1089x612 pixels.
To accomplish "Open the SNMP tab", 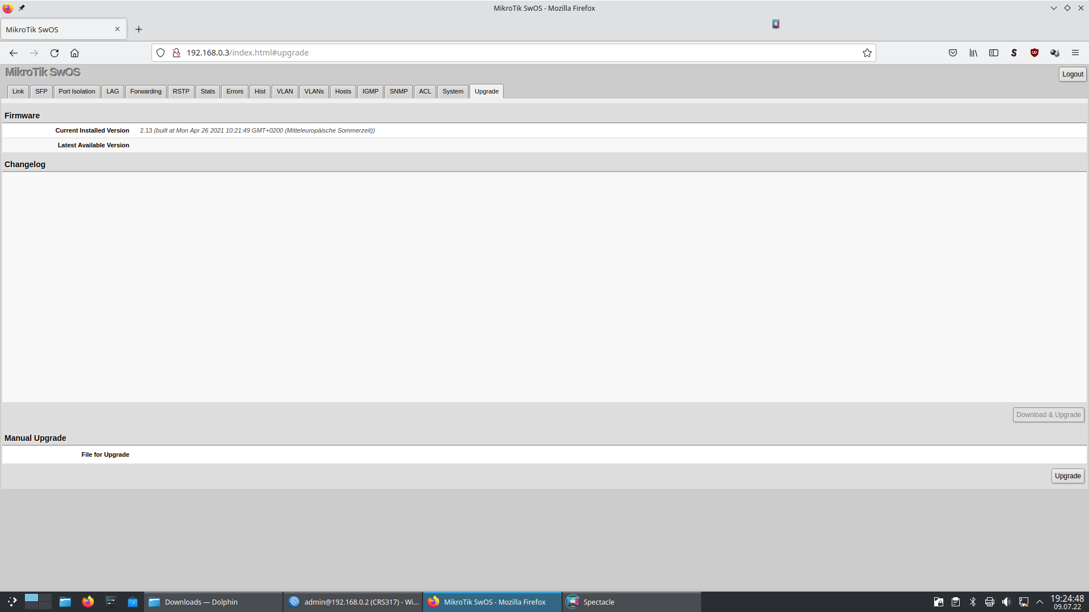I will [398, 91].
